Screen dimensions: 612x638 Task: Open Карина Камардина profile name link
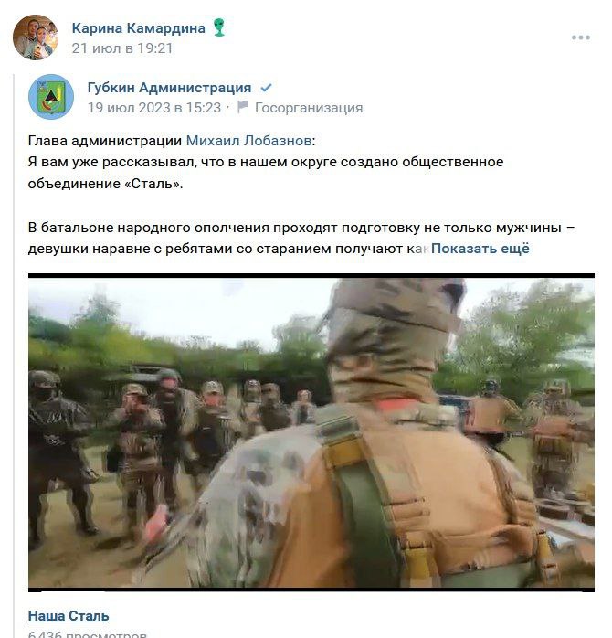tap(139, 28)
